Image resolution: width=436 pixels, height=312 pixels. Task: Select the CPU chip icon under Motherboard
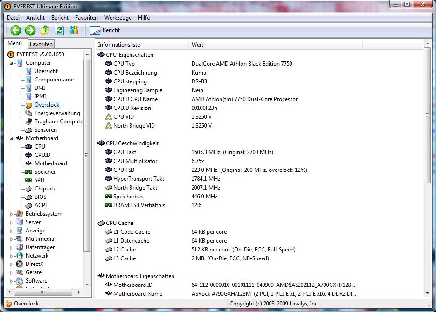(x=28, y=147)
